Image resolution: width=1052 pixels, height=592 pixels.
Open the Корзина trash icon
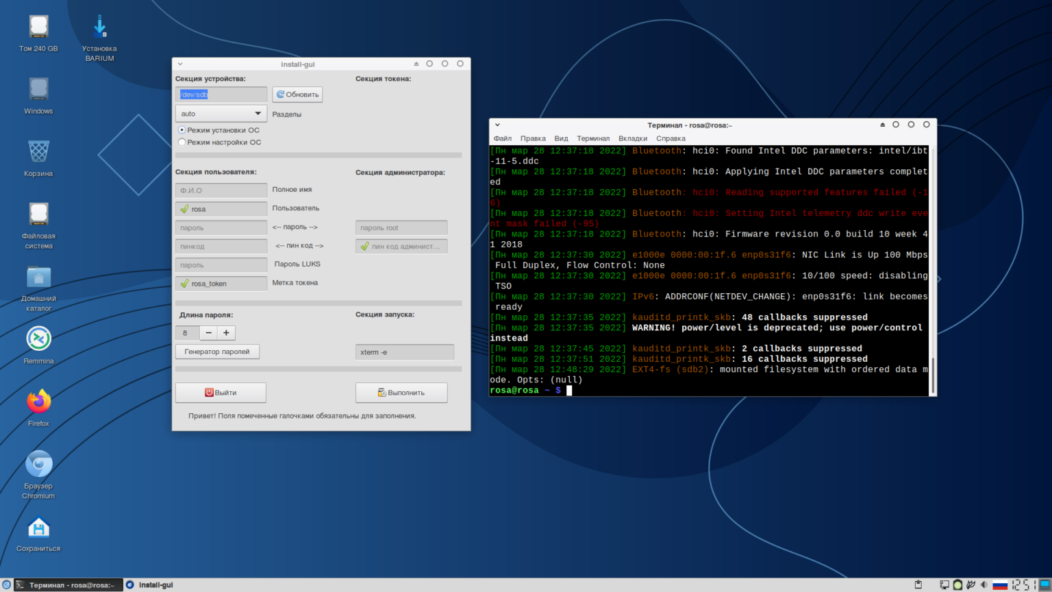tap(38, 152)
